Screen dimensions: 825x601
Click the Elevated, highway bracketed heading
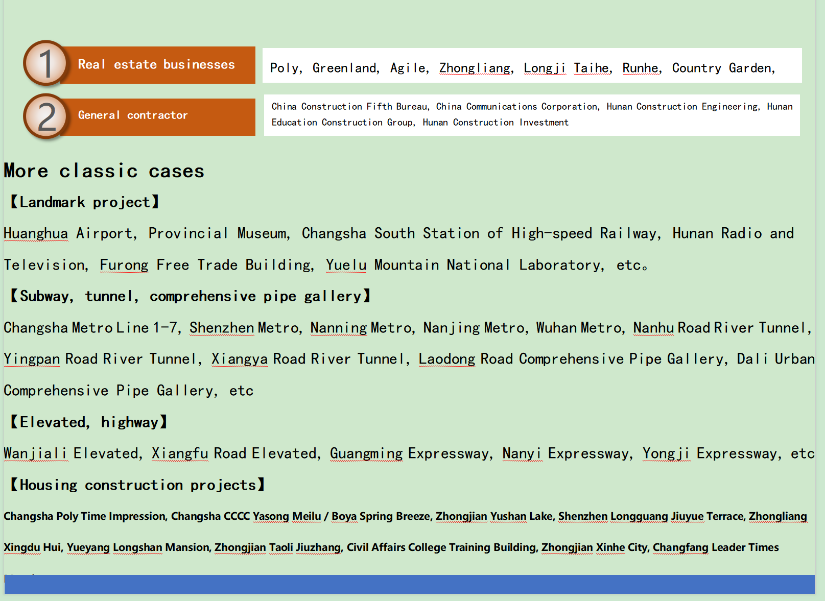pyautogui.click(x=88, y=422)
